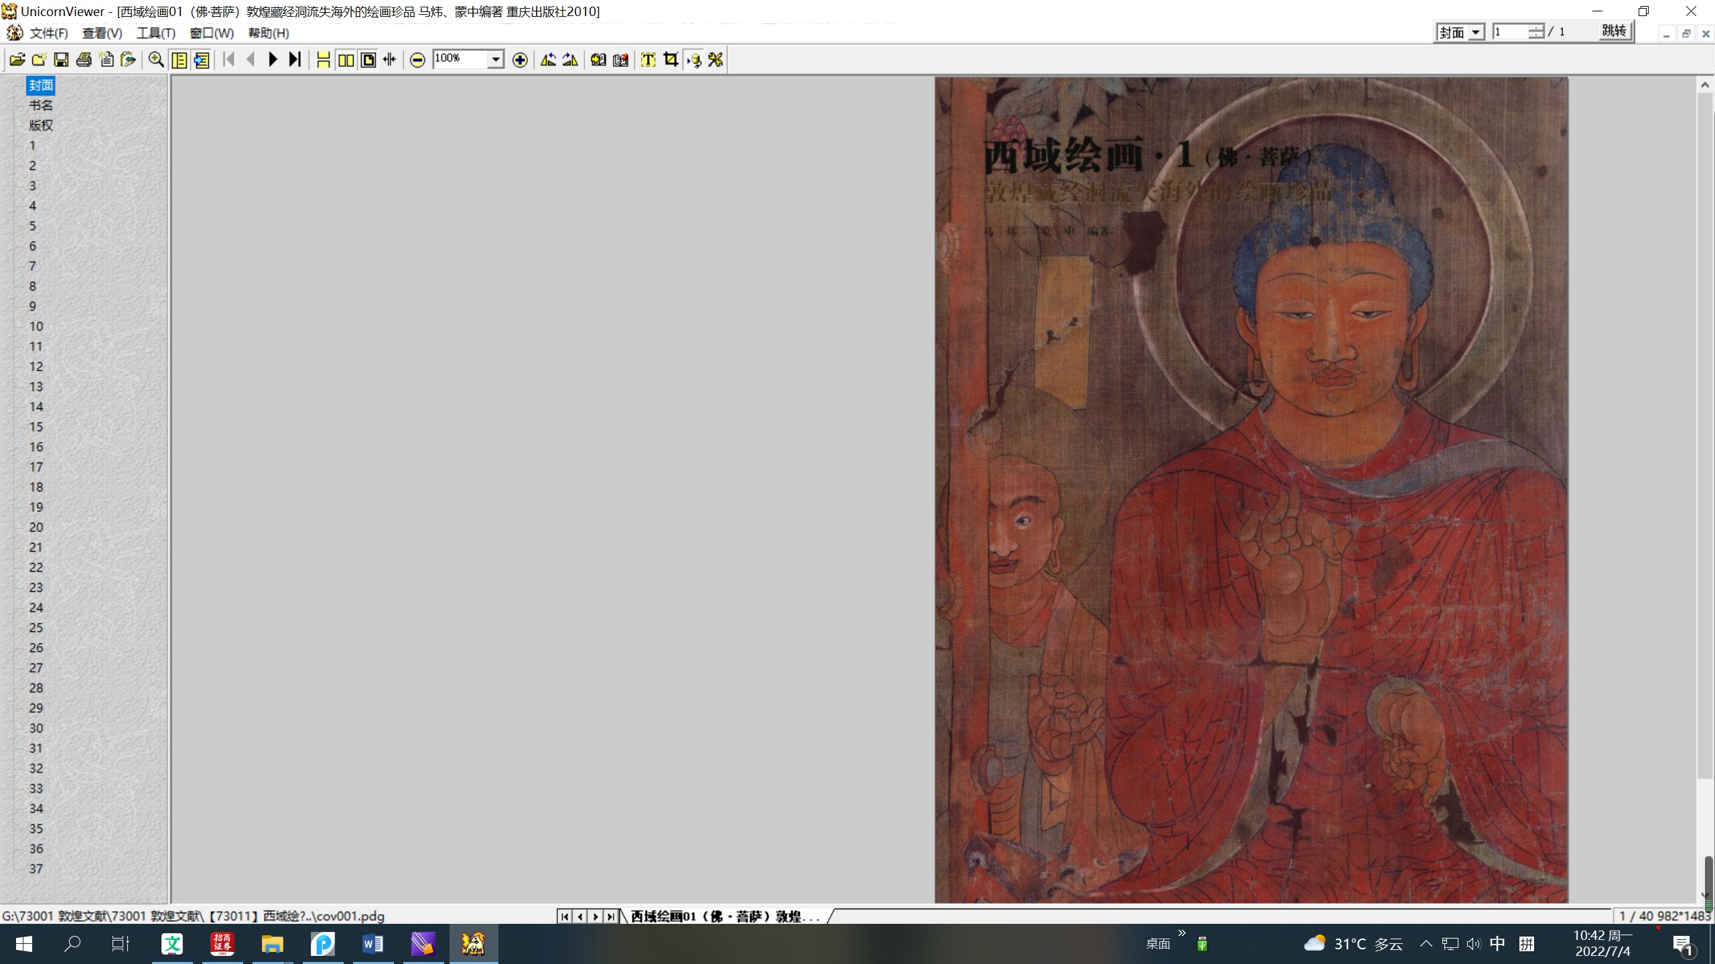Click the 跳转 jump button
This screenshot has height=964, width=1715.
[1614, 31]
